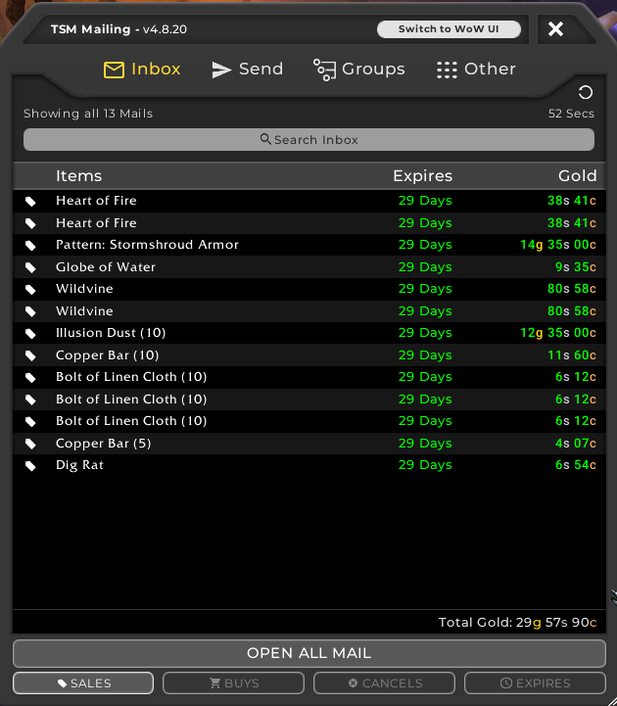
Task: Click the OPEN ALL MAIL button
Action: [308, 653]
